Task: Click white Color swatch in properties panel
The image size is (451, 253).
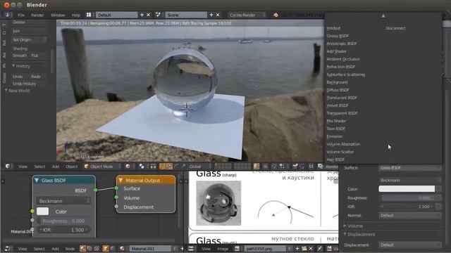Action: tap(407, 189)
